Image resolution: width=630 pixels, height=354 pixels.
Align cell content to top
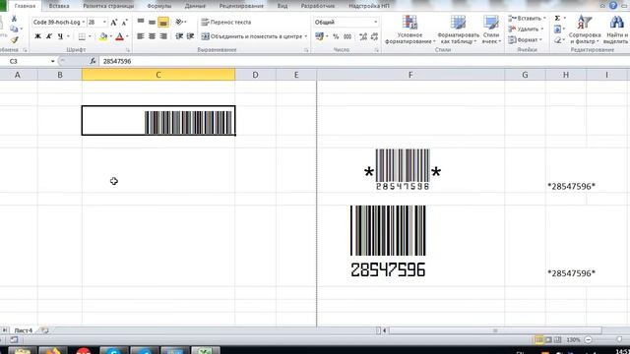[141, 22]
